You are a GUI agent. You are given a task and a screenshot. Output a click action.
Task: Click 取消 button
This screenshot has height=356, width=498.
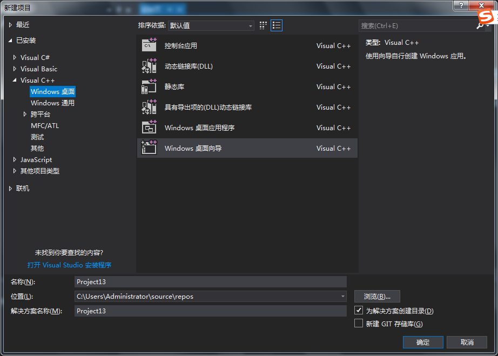pos(467,342)
